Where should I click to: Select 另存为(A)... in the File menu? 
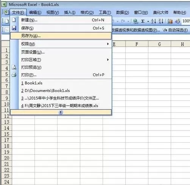pos(61,36)
